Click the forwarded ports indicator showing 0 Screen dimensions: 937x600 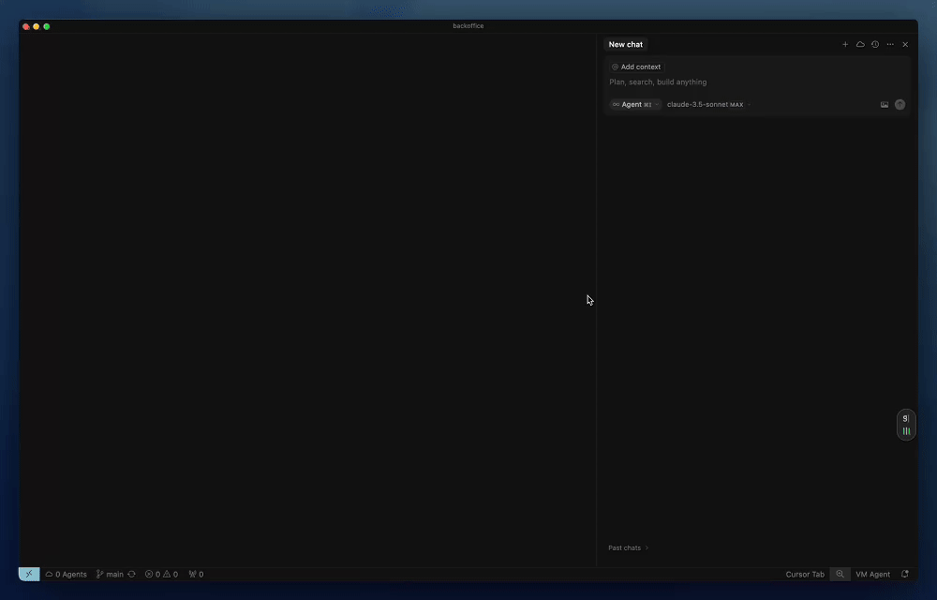196,574
